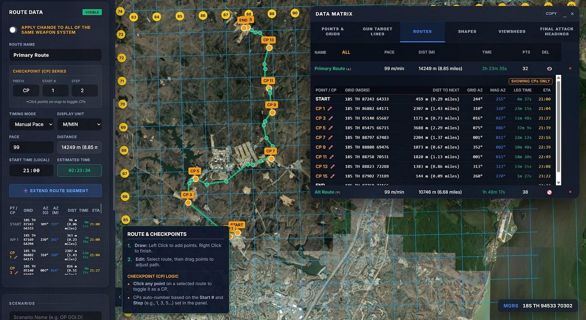Toggle the VISIBLE badge in Route Data
This screenshot has width=586, height=320.
[x=92, y=12]
